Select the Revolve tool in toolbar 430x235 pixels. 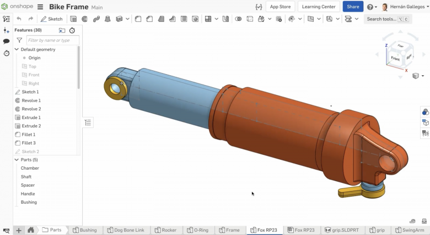tap(85, 19)
